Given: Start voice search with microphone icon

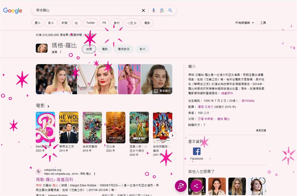Looking at the screenshot, I should 154,11.
